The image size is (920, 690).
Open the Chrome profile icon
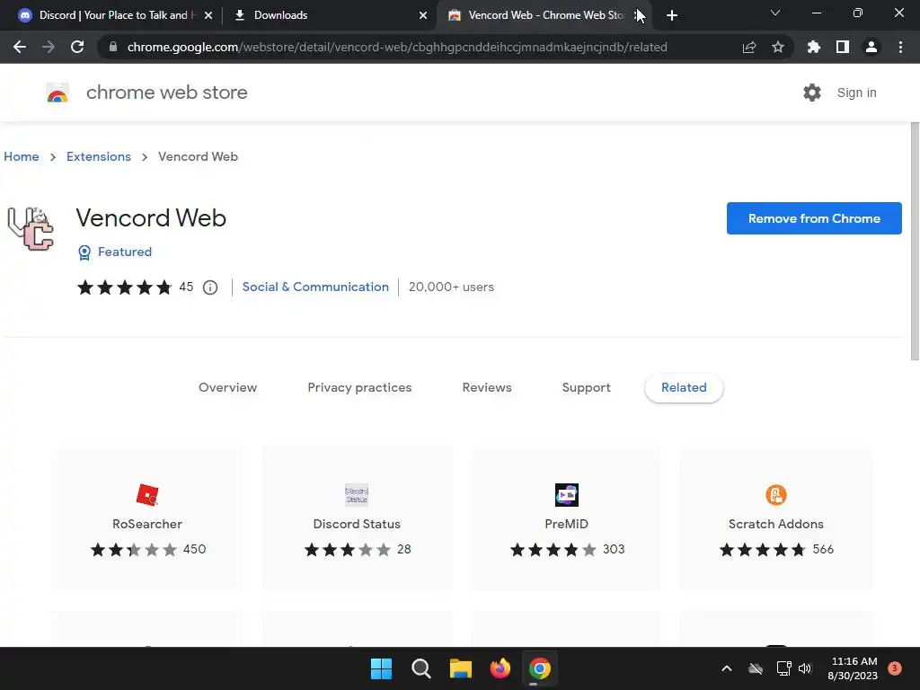click(x=871, y=47)
